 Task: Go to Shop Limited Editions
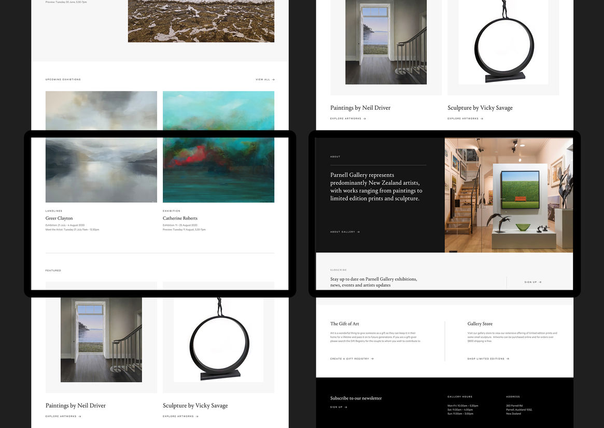click(x=486, y=359)
